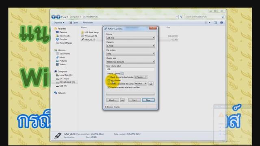Open the view options dropdown arrow

(x=210, y=23)
